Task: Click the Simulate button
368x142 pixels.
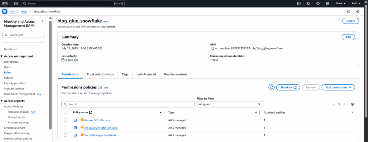Action: 288,87
